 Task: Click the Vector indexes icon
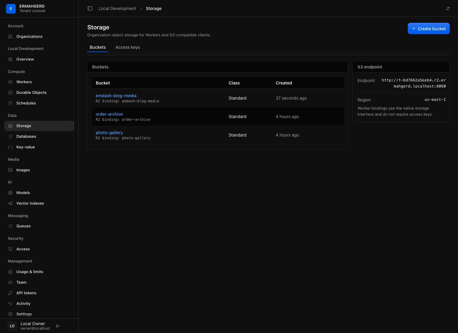[x=10, y=203]
